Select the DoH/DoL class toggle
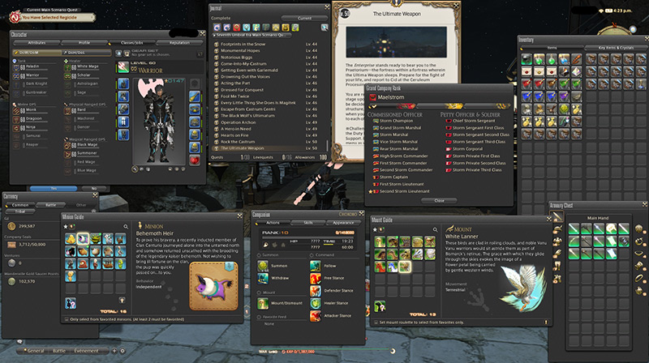Screen dimensions: 649x363 pyautogui.click(x=86, y=53)
